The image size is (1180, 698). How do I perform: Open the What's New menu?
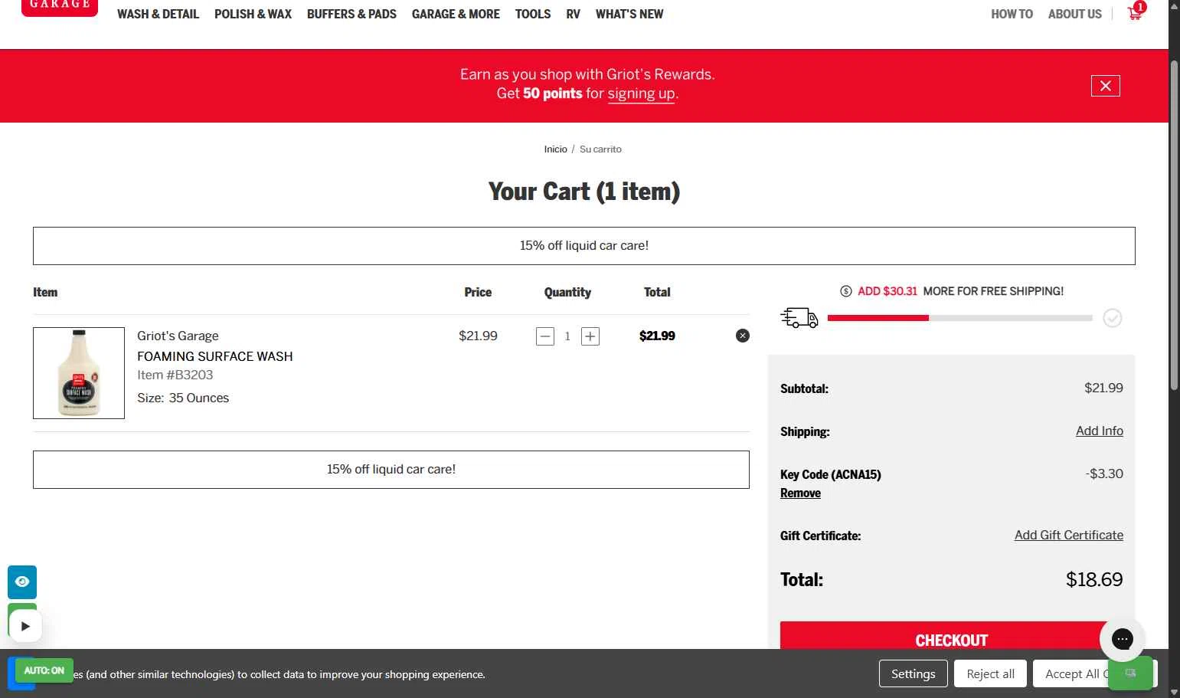(x=629, y=14)
